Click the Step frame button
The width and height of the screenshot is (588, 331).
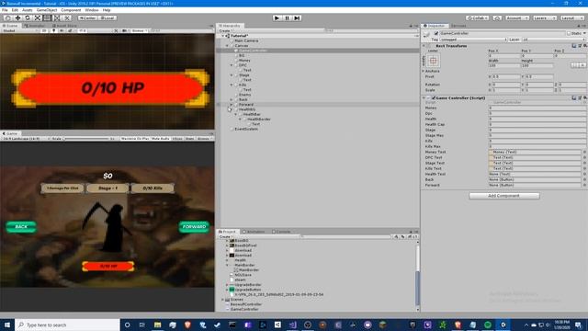[297, 18]
